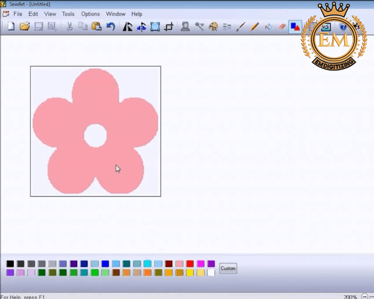
Task: Enable the rectangular Select tool
Action: click(x=155, y=27)
